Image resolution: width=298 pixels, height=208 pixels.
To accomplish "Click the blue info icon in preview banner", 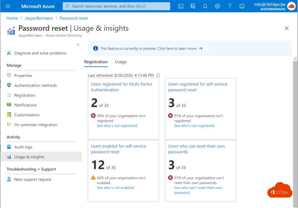I will 95,48.
